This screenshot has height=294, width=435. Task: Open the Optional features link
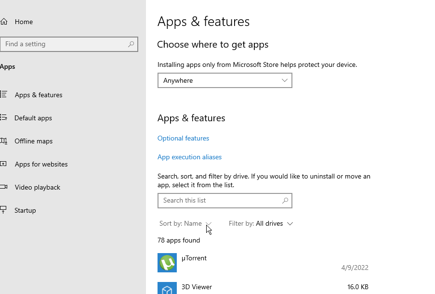pyautogui.click(x=183, y=138)
